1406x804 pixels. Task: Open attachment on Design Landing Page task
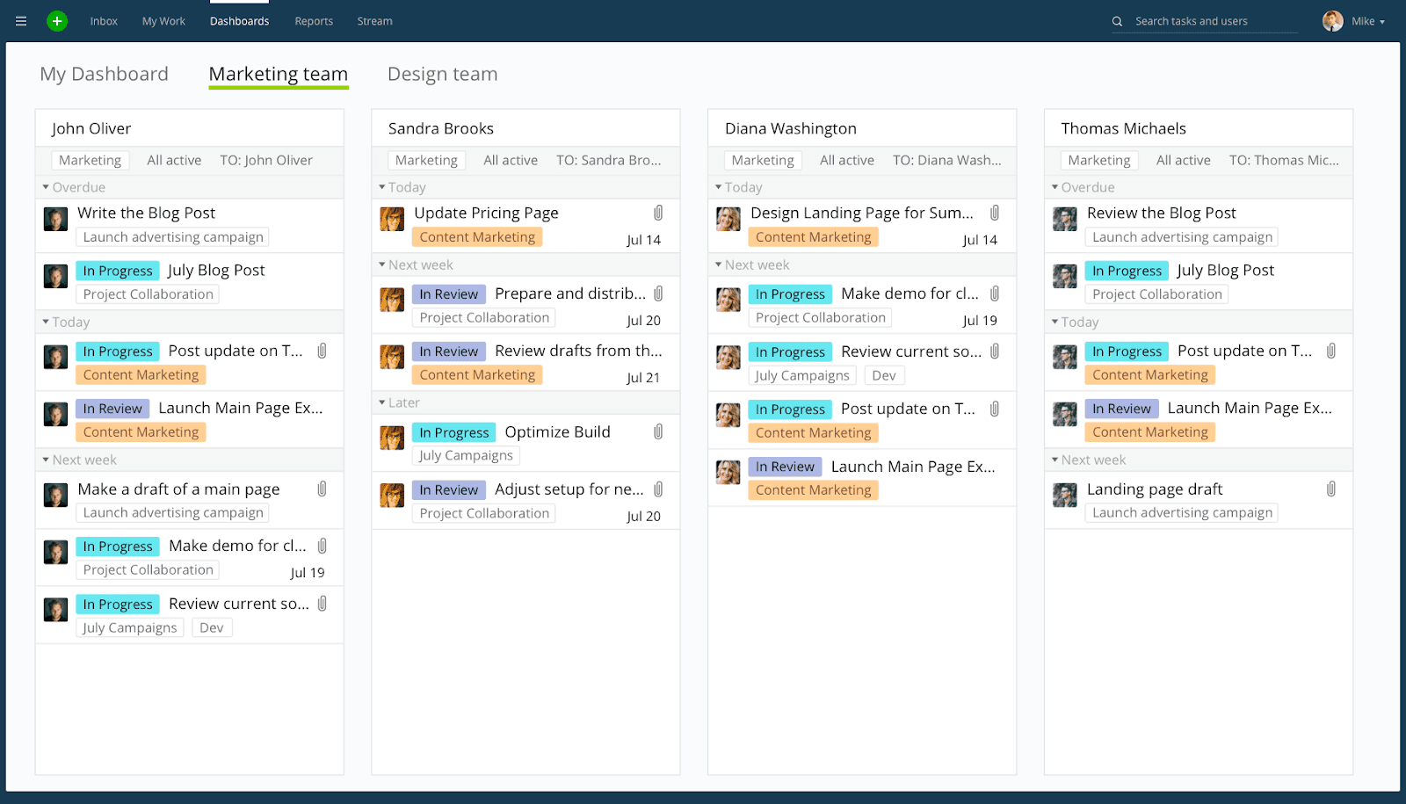tap(995, 213)
